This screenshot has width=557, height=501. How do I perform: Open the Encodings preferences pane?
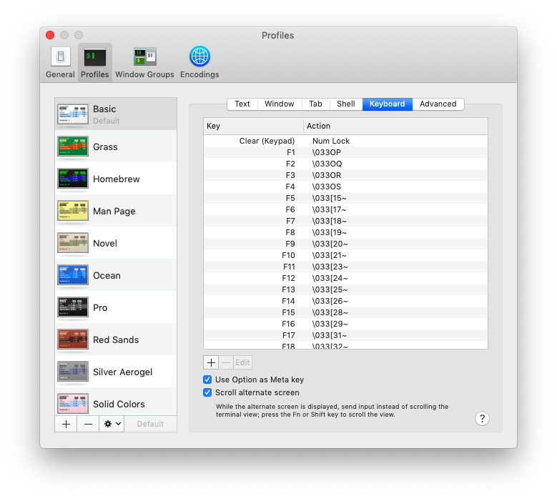199,62
